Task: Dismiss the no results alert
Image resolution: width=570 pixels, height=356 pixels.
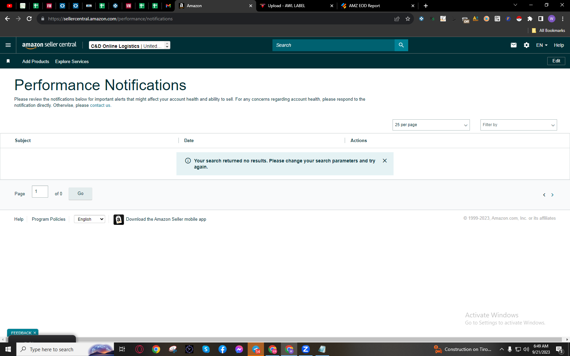Action: 385,161
